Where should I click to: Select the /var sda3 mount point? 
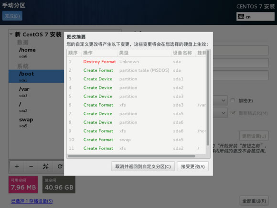click(36, 92)
